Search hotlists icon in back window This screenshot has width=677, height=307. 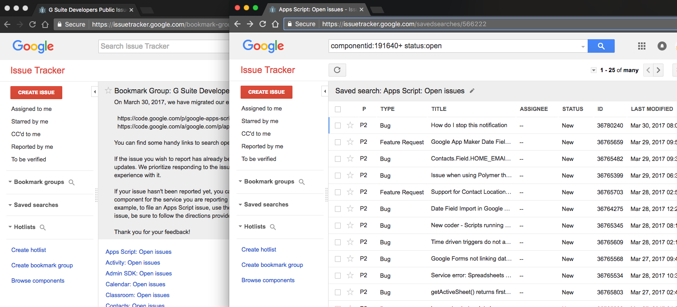(x=43, y=227)
